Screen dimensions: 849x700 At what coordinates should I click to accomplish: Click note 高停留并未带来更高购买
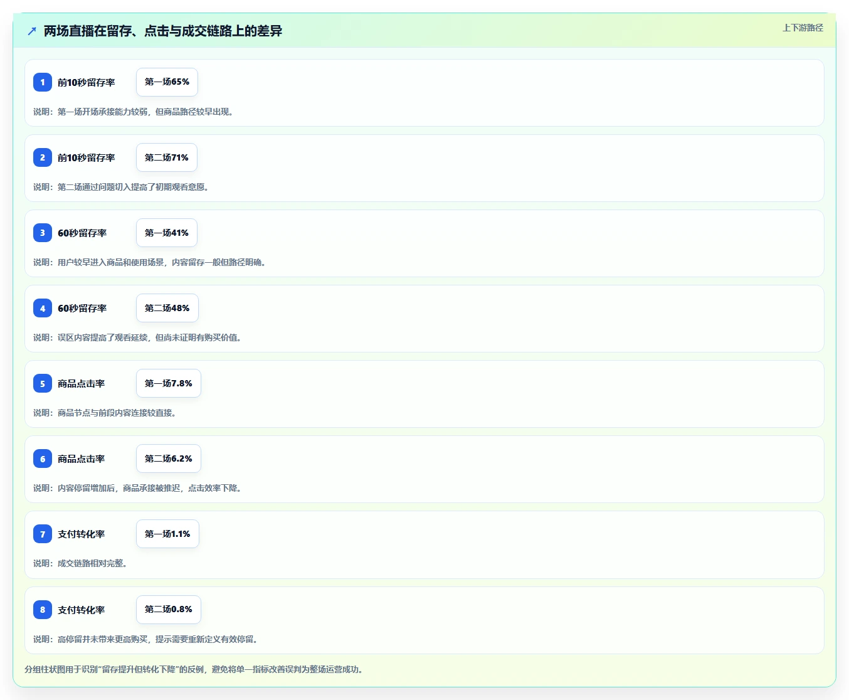point(147,639)
